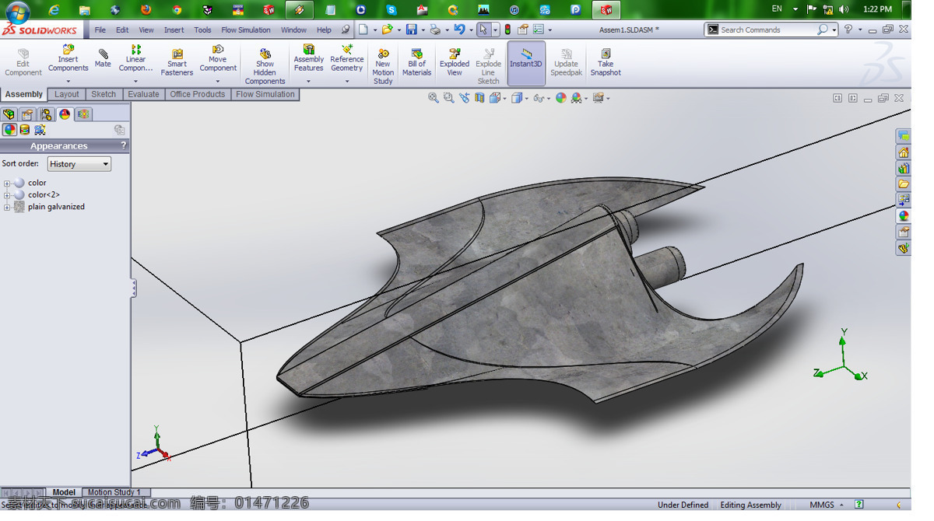This screenshot has width=934, height=521.
Task: Open the Appearances task pane icon
Action: pos(903,215)
